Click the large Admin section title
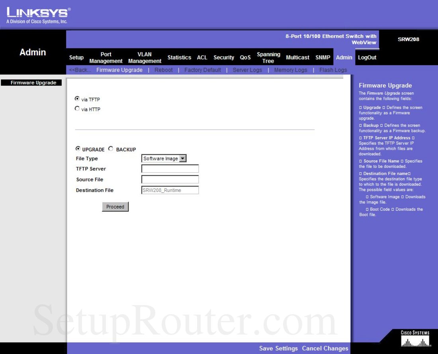This screenshot has height=354, width=438. (33, 52)
